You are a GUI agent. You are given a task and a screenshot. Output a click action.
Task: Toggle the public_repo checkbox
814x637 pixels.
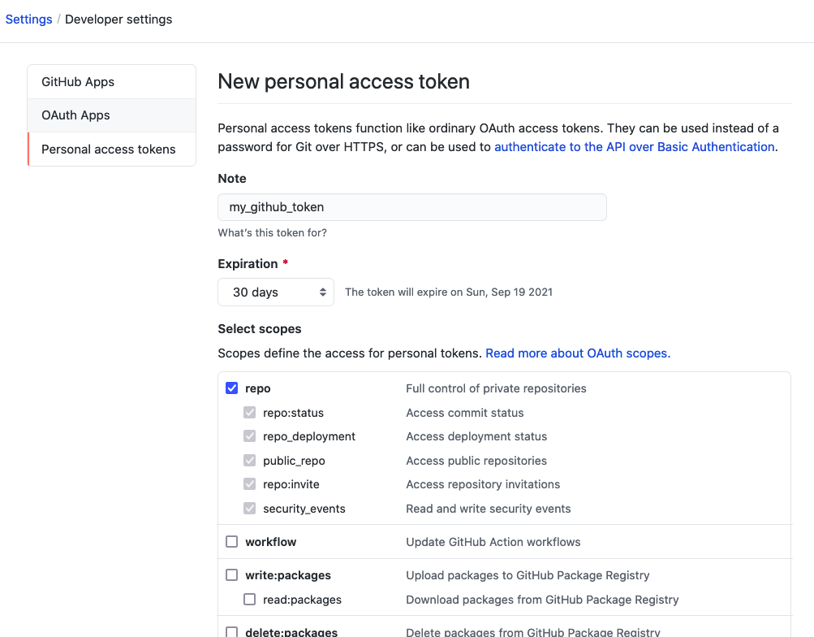pos(250,461)
